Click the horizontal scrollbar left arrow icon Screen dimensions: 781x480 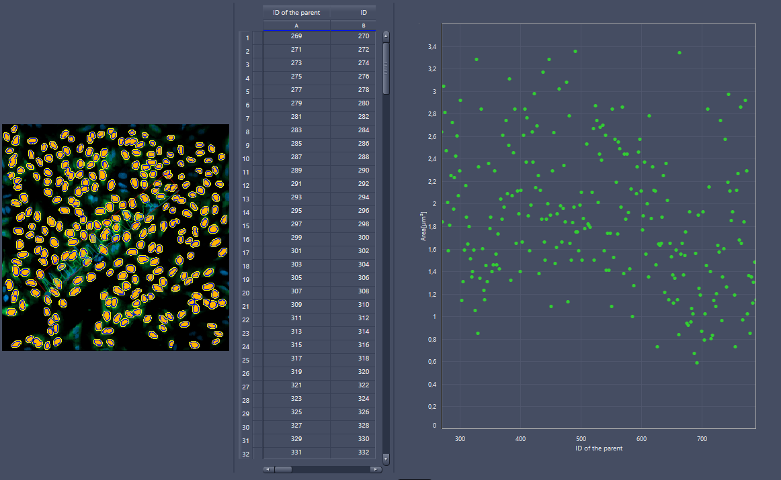pyautogui.click(x=268, y=469)
